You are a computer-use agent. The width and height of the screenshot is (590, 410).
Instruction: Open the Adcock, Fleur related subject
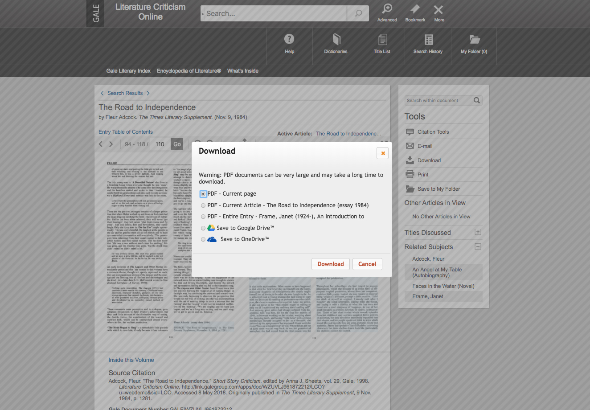pos(428,259)
